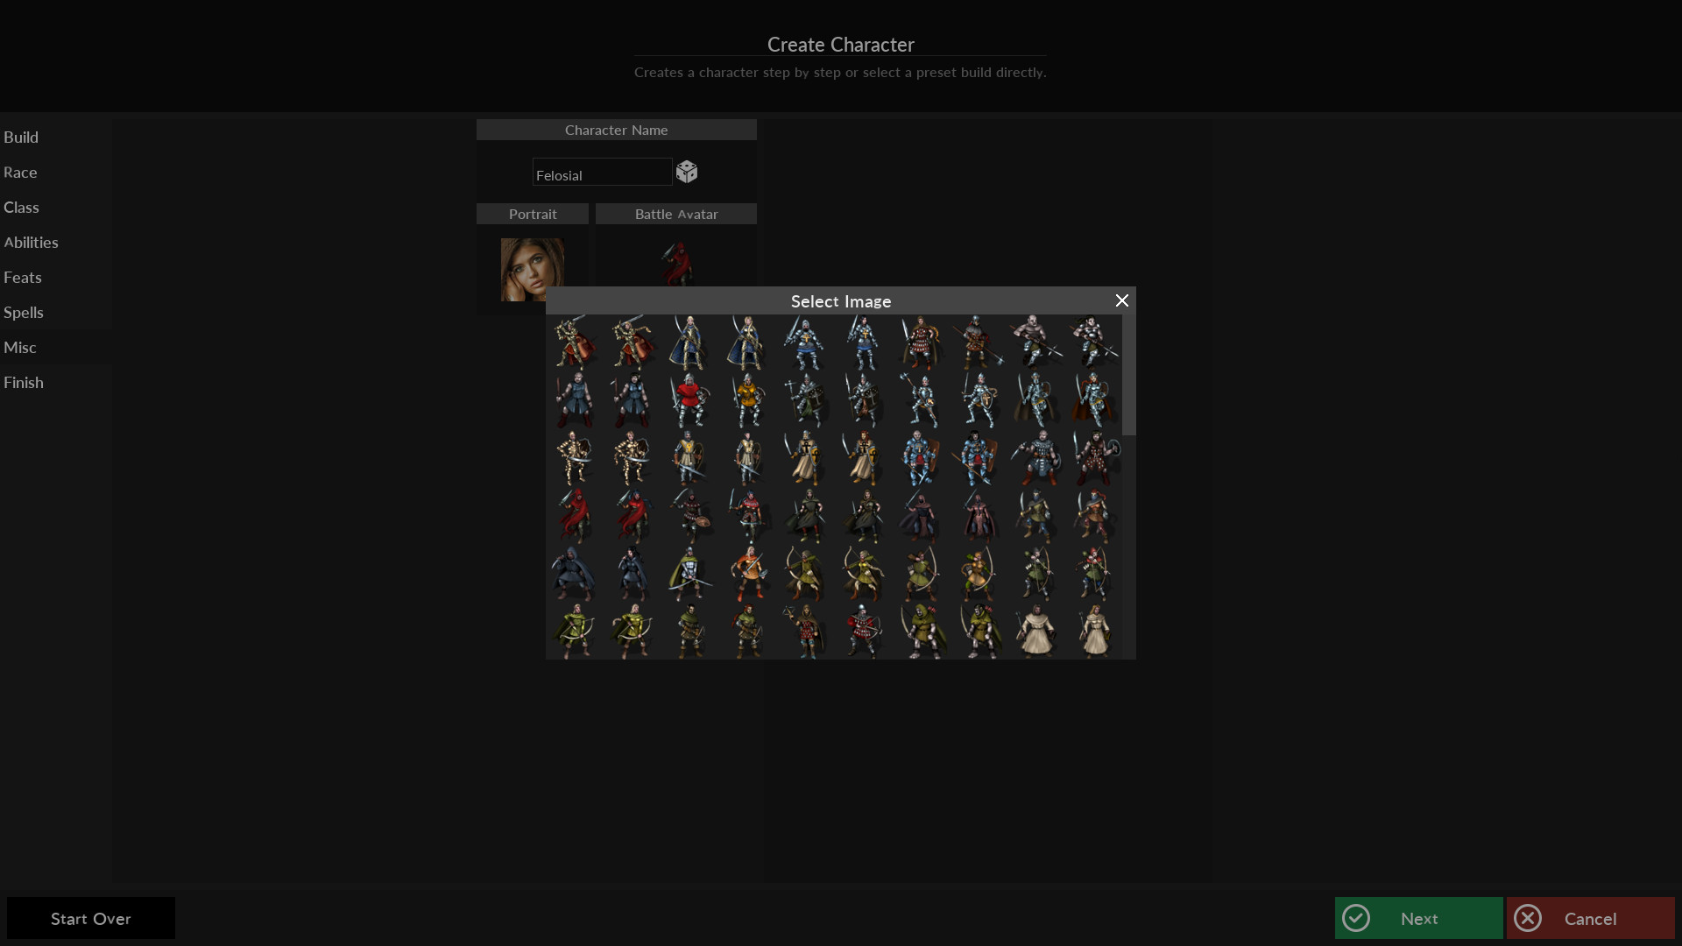
Task: Go to the Race step
Action: (x=20, y=173)
